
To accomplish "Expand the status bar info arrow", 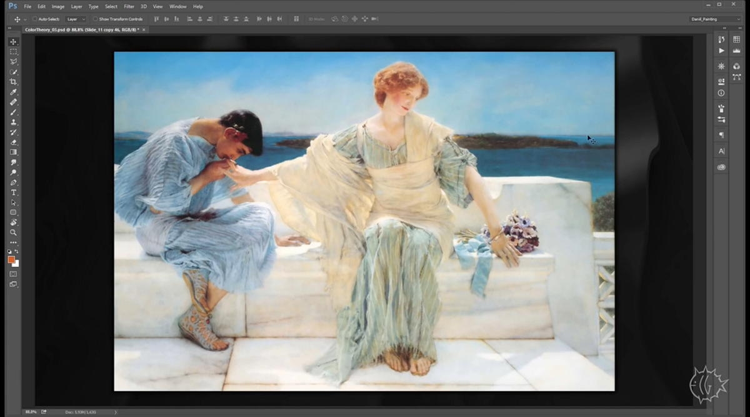I will (115, 412).
